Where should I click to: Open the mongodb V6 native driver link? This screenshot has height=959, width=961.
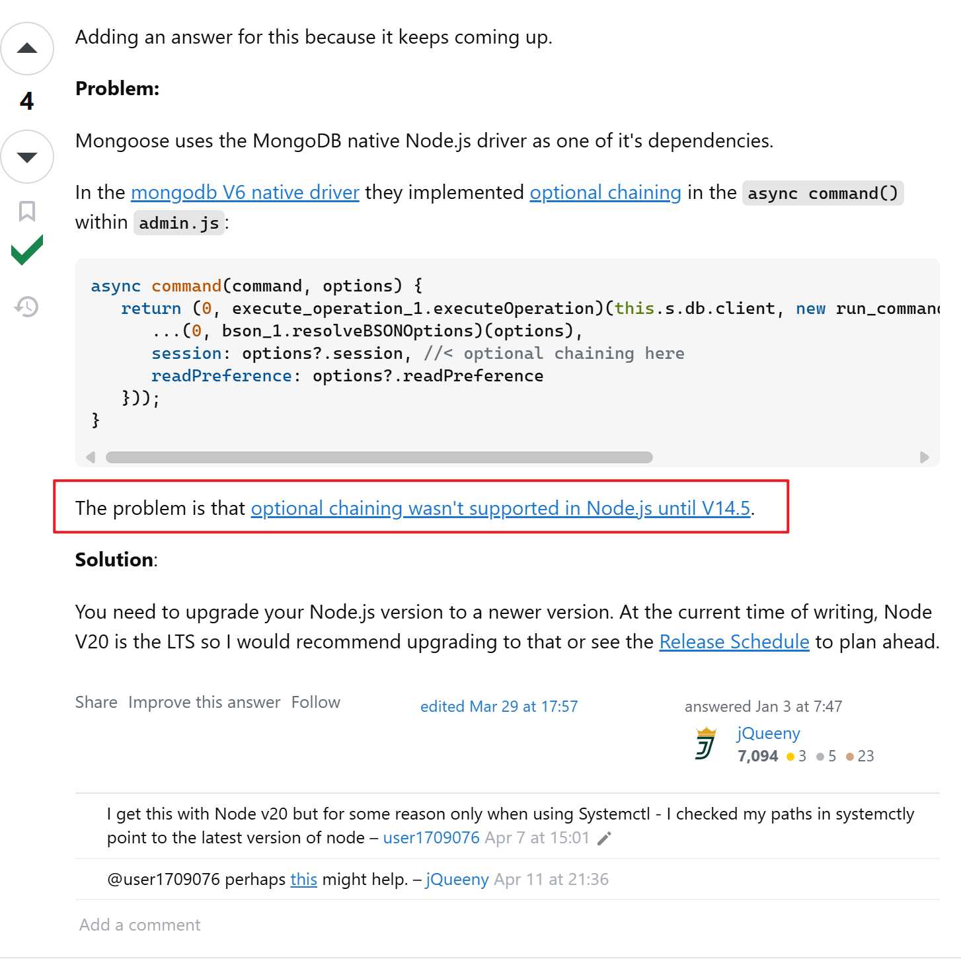[245, 192]
